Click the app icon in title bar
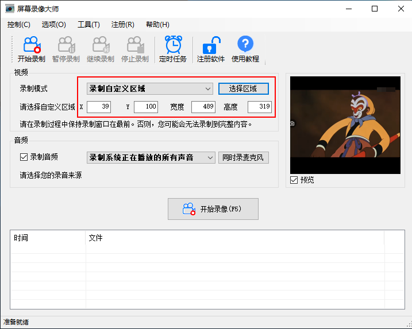The width and height of the screenshot is (412, 329). point(9,9)
